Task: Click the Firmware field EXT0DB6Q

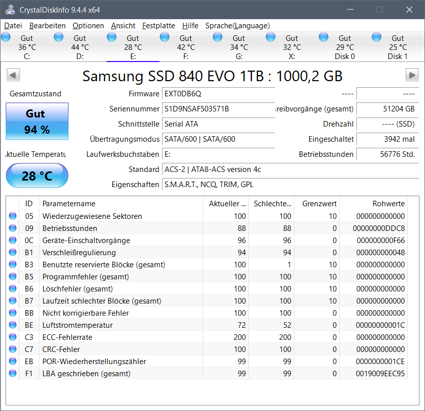Action: [219, 94]
